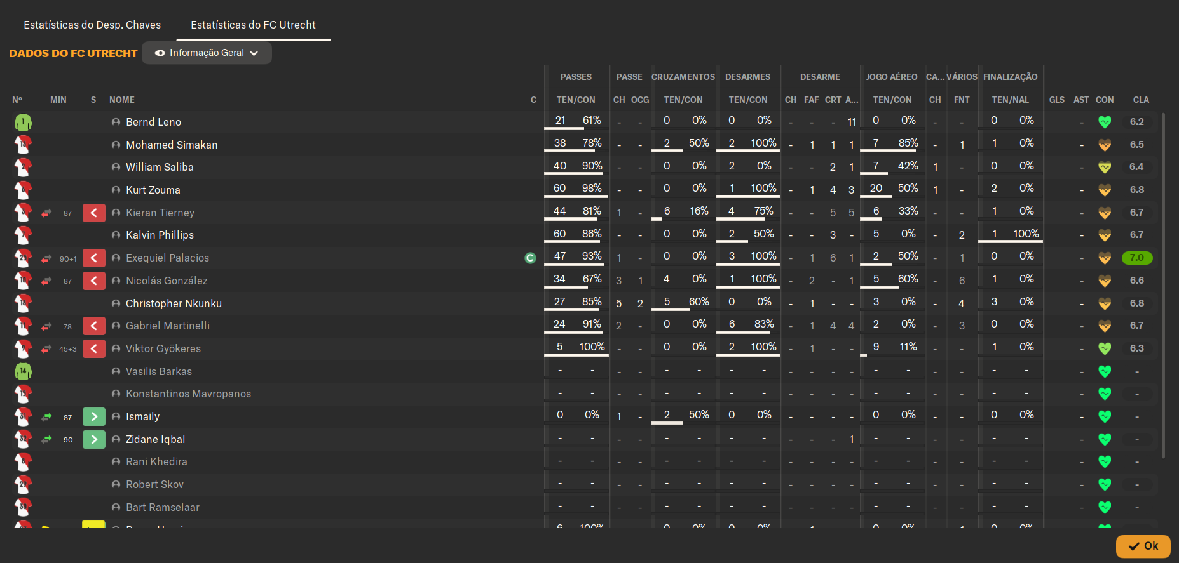Click condition heart icon for Viktor Gyökeres

point(1105,348)
